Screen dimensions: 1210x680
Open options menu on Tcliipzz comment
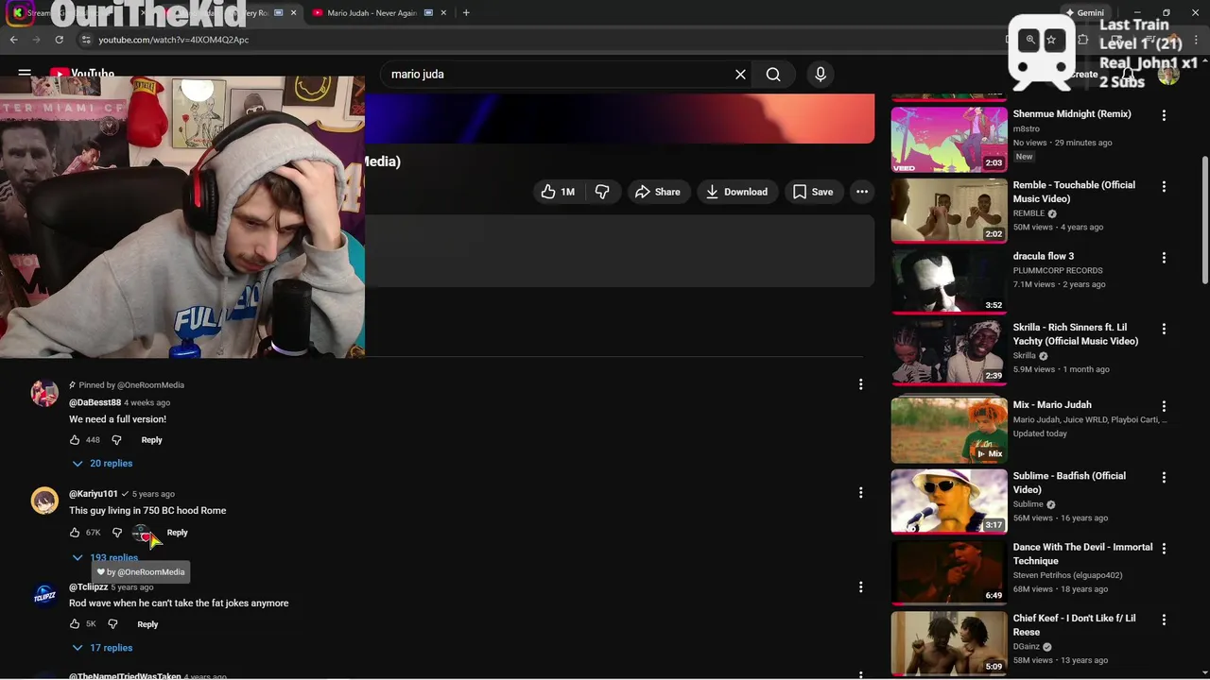[860, 586]
